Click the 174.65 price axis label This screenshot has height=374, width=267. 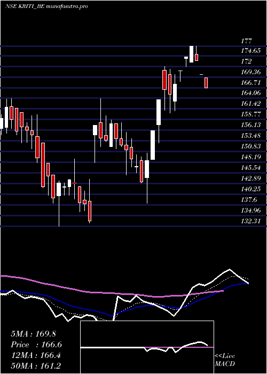coord(250,51)
